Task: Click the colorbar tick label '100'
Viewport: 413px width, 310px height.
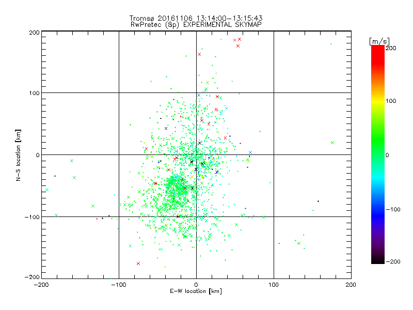Action: point(391,101)
